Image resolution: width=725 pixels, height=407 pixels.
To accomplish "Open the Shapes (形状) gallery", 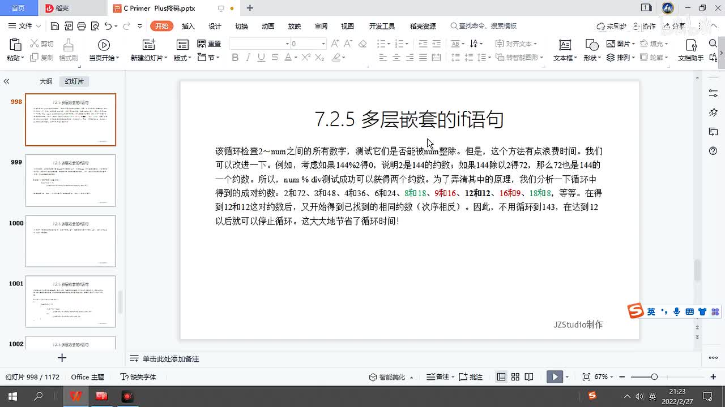I will tap(591, 50).
